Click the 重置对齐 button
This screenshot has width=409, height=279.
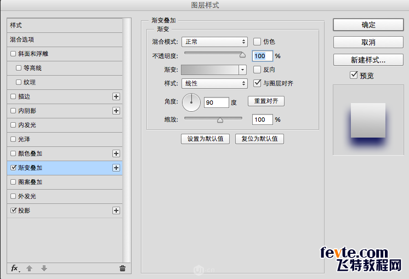(x=266, y=101)
